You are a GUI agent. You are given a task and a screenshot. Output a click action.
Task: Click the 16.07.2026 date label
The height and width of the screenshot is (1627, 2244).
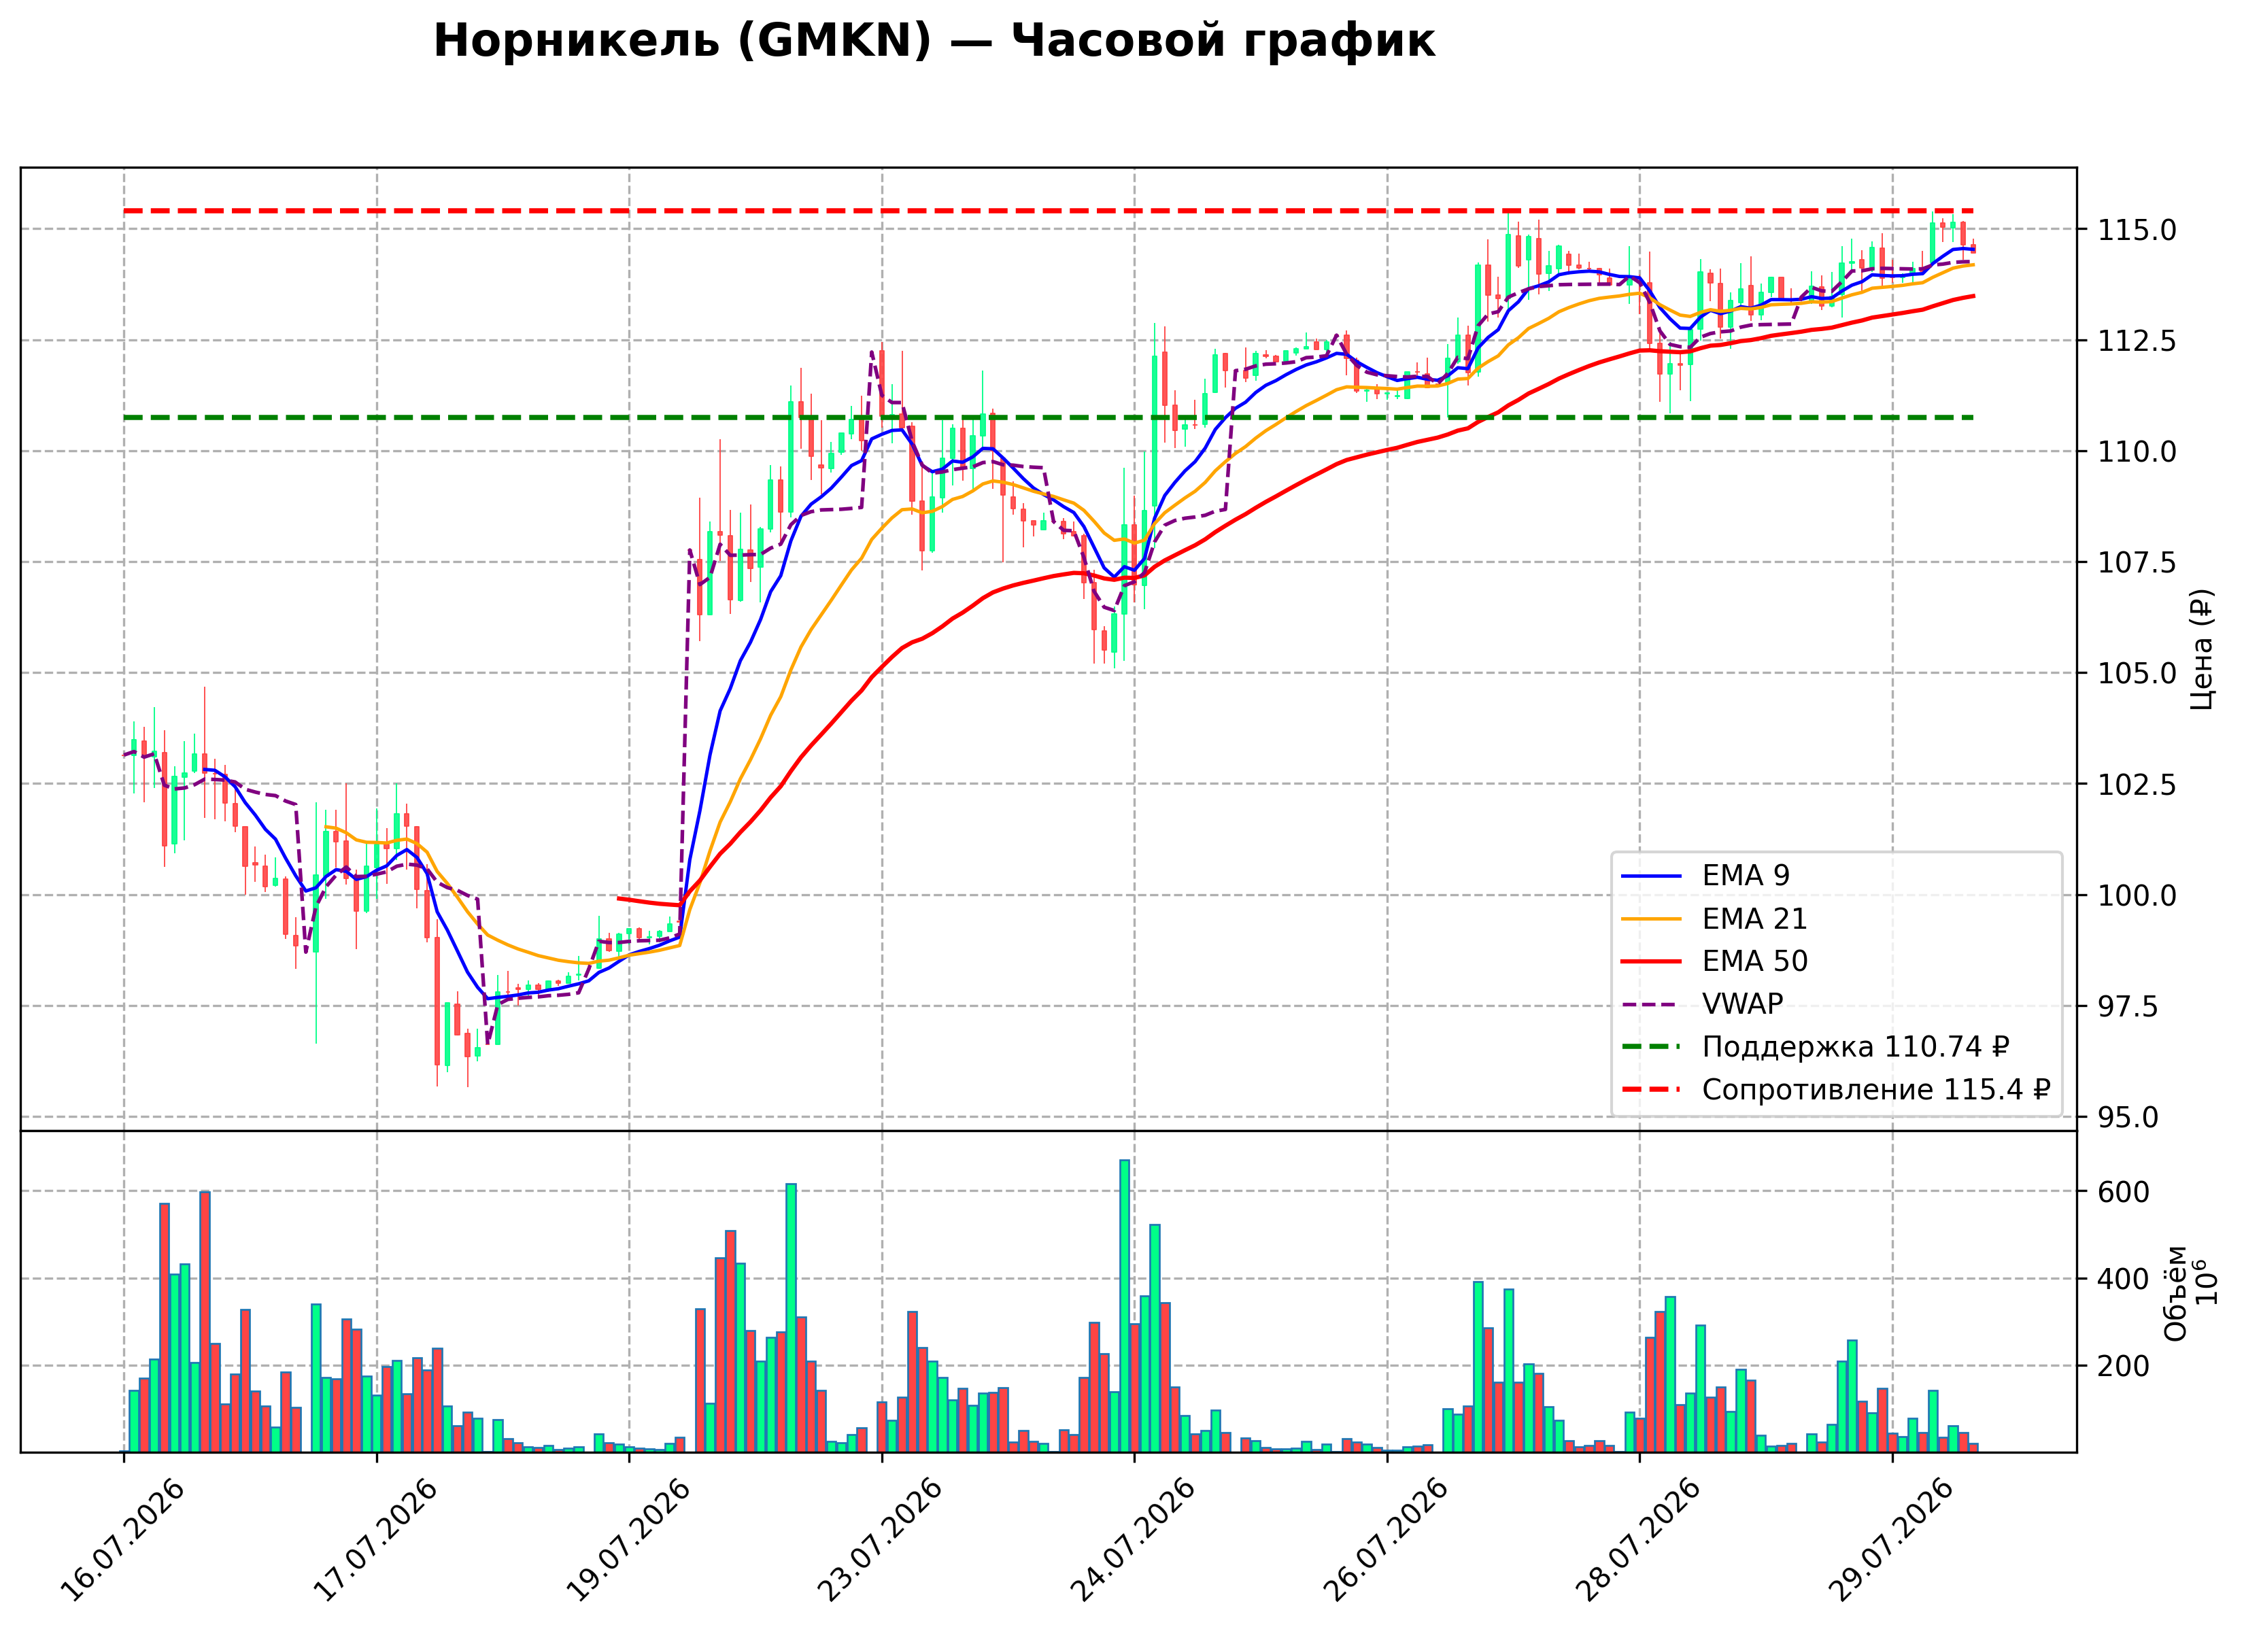[122, 1541]
